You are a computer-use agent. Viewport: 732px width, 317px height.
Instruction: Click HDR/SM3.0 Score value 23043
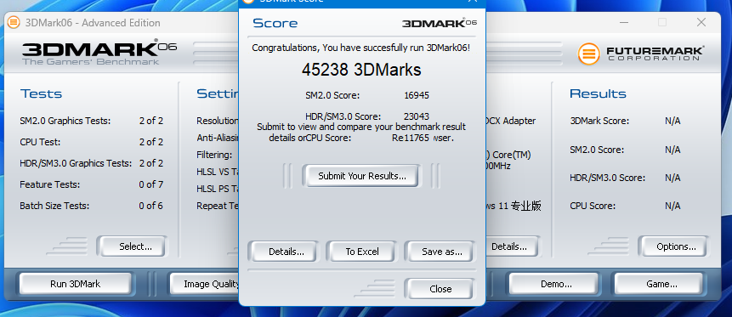coord(417,116)
